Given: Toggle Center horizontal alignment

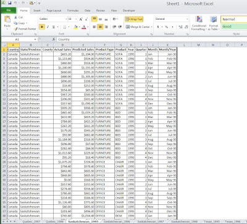Looking at the screenshot, I should click(100, 27).
